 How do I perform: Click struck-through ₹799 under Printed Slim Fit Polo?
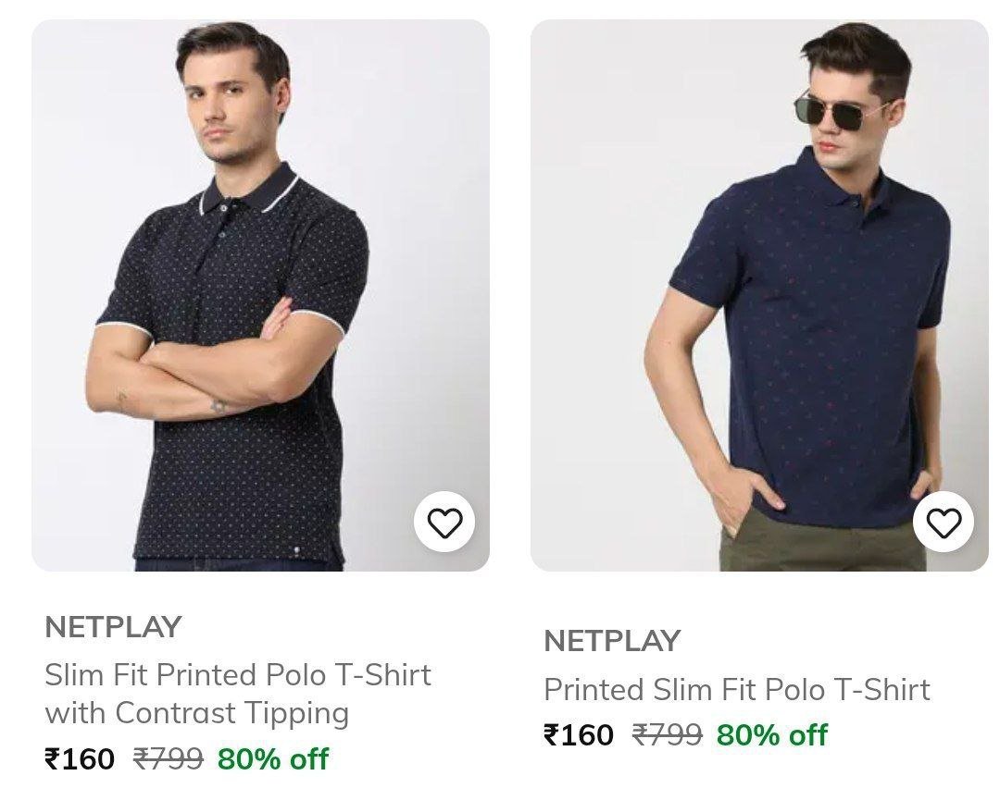click(x=667, y=735)
